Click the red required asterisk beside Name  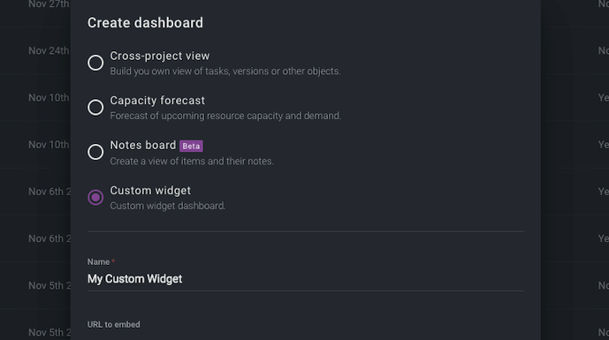tap(113, 261)
